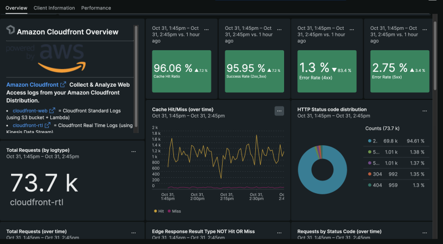Open the Error Rate (5xx) tile ellipsis menu
443x244 pixels.
pos(425,28)
